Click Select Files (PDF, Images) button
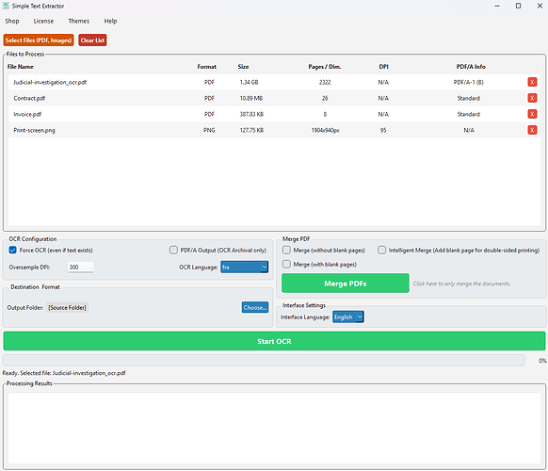548x471 pixels. [x=39, y=41]
